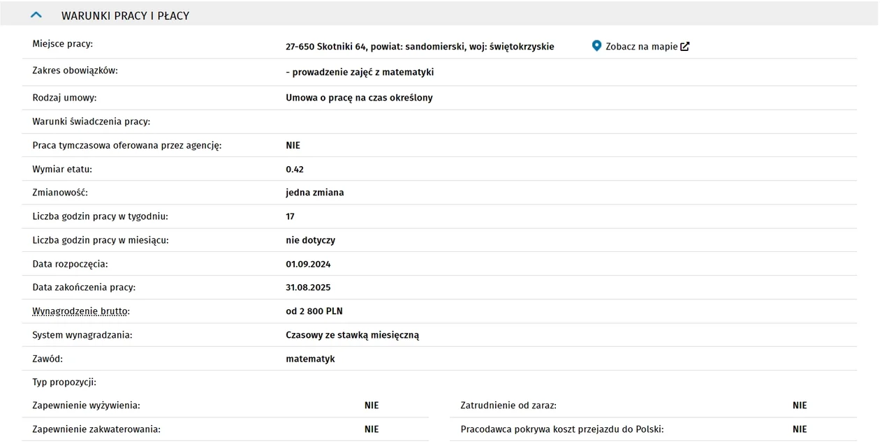Image resolution: width=880 pixels, height=446 pixels.
Task: Click the System wynagradzania label
Action: click(82, 335)
